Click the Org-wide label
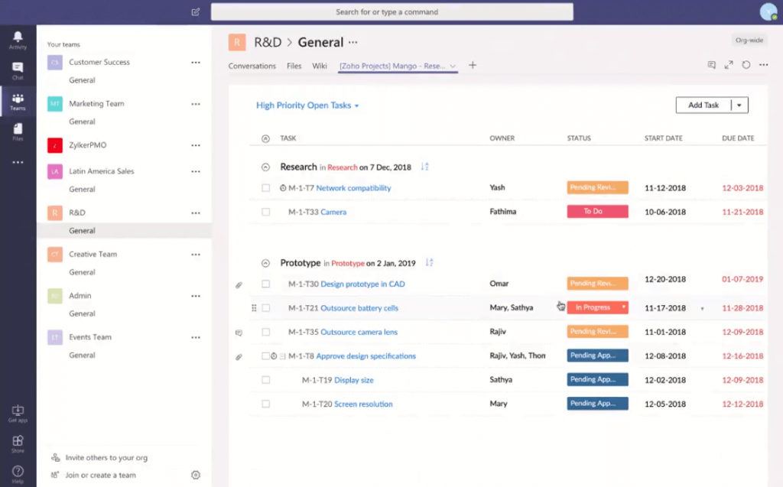 pyautogui.click(x=749, y=40)
